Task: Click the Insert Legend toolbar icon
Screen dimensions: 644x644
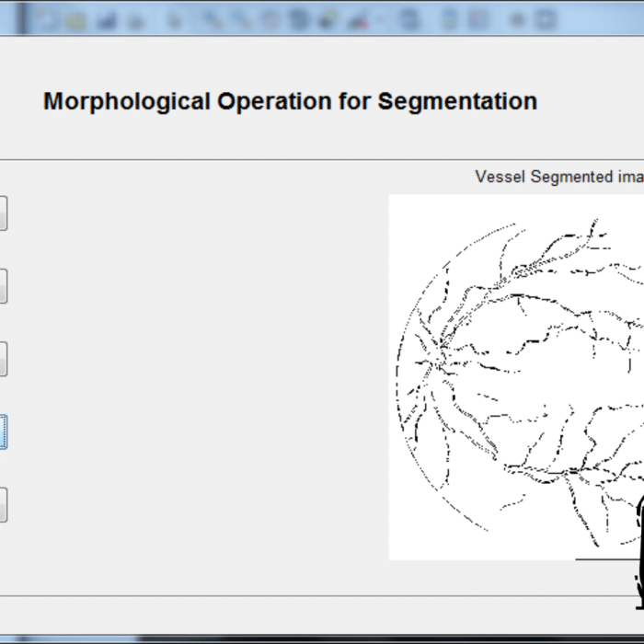Action: click(477, 18)
